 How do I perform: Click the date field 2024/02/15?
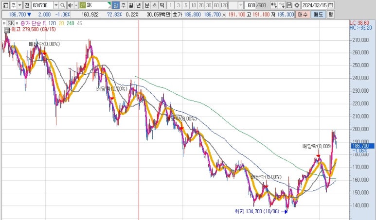pyautogui.click(x=314, y=5)
